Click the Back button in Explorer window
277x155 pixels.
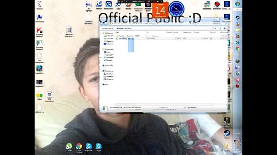pyautogui.click(x=102, y=24)
